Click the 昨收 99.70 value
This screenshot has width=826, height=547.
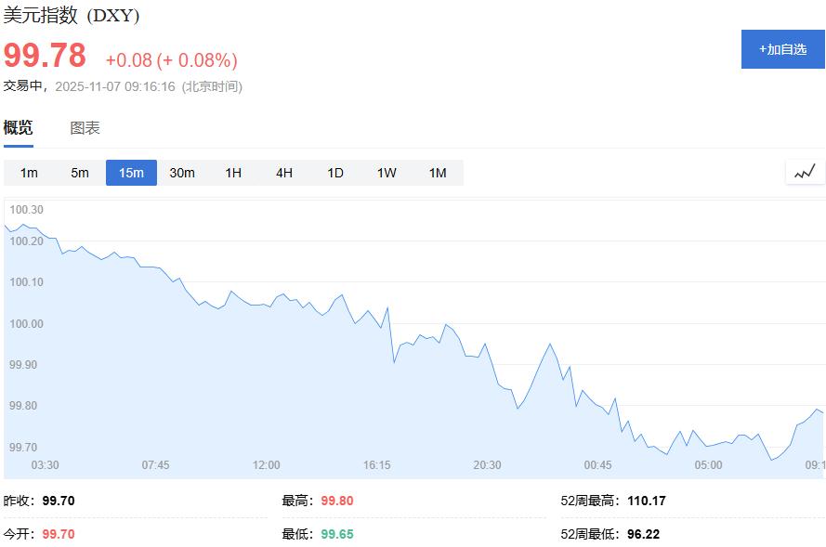tap(59, 500)
